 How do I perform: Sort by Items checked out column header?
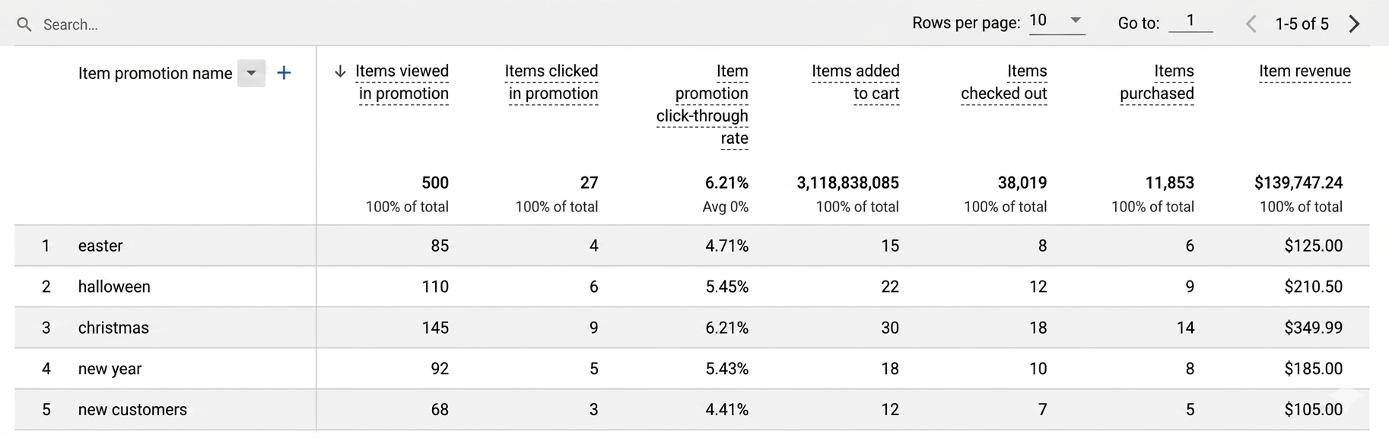(1003, 82)
